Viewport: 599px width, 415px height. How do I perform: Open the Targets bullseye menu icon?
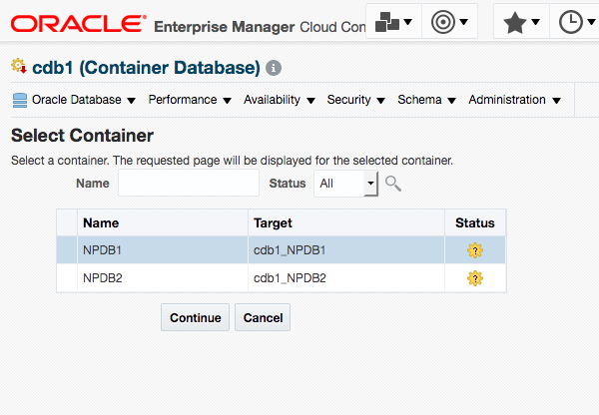(449, 21)
